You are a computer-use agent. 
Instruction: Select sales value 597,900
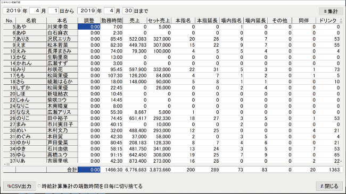(x=135, y=69)
